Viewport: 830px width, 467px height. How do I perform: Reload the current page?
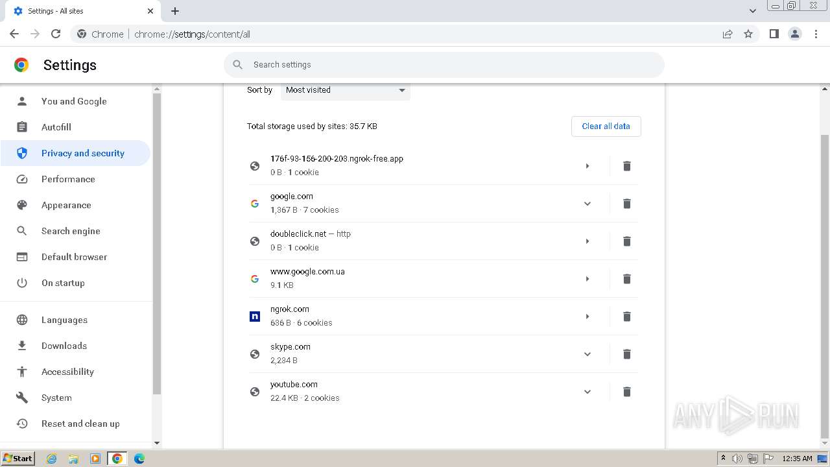pyautogui.click(x=56, y=34)
